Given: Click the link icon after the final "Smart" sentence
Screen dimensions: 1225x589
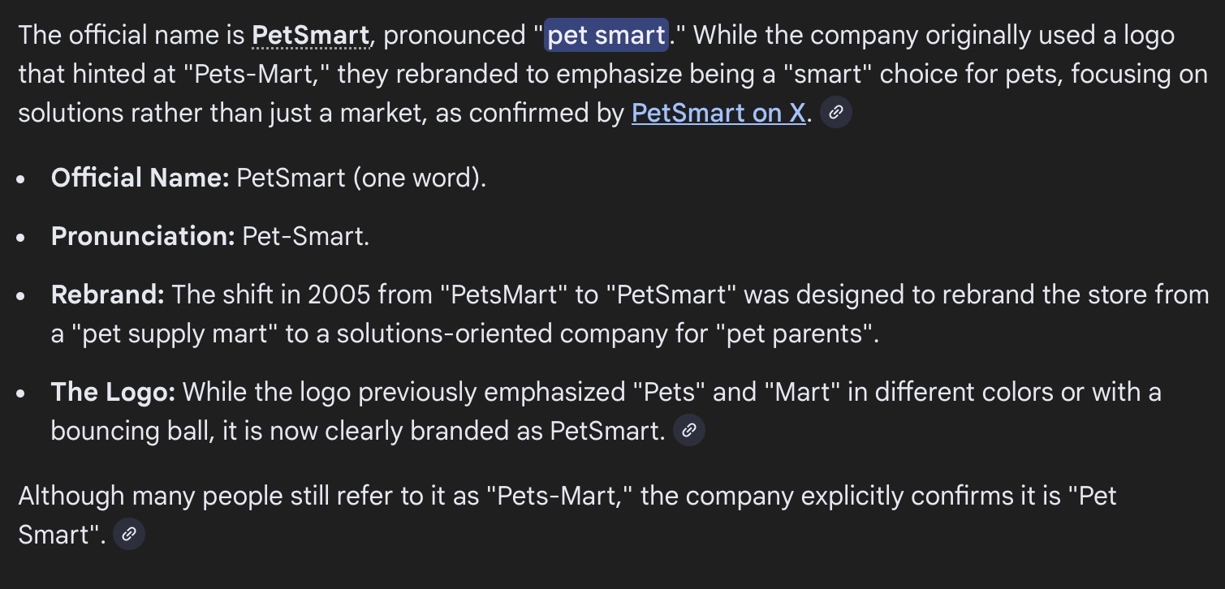Looking at the screenshot, I should click(x=129, y=535).
